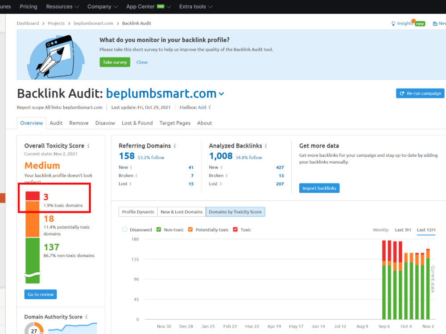Viewport: 446px width, 334px height.
Task: Switch to the Audit tab
Action: 56,123
